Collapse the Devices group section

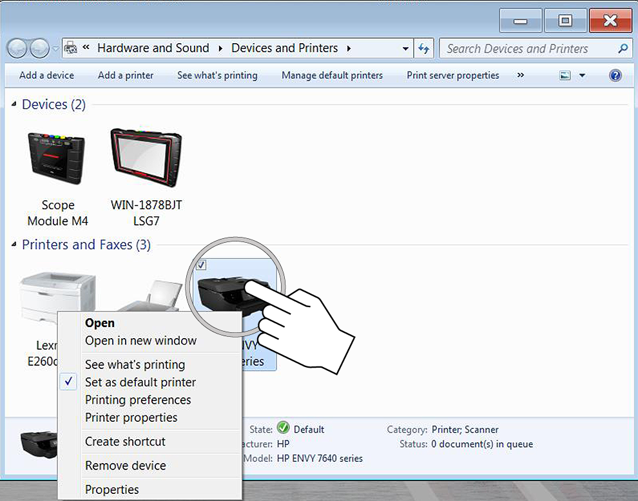pyautogui.click(x=14, y=104)
